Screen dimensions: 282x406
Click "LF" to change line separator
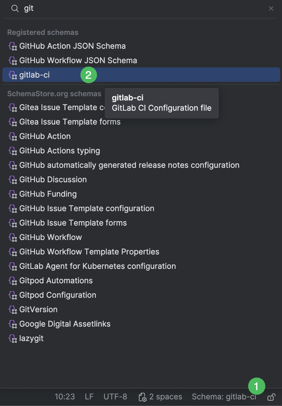(89, 397)
